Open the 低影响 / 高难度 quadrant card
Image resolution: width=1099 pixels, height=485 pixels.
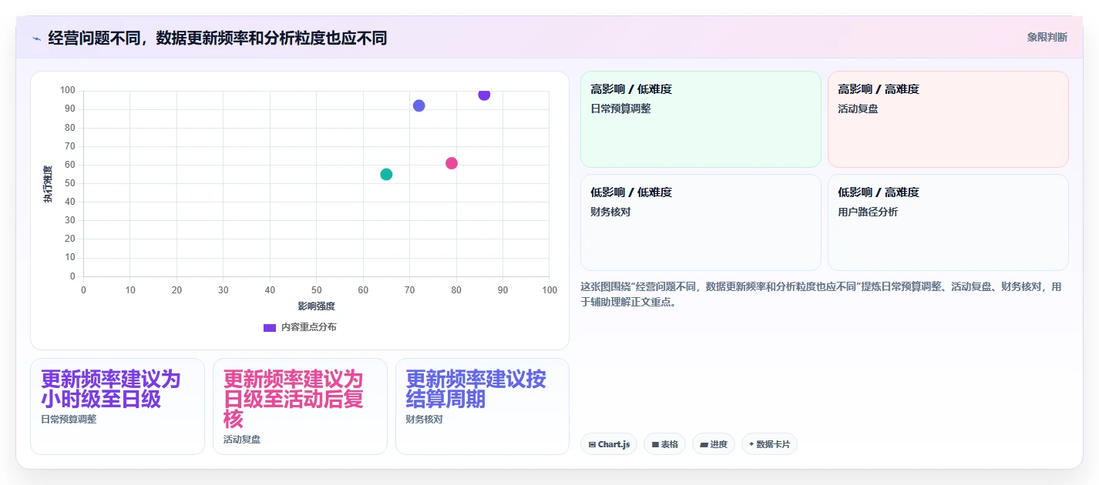(x=948, y=222)
